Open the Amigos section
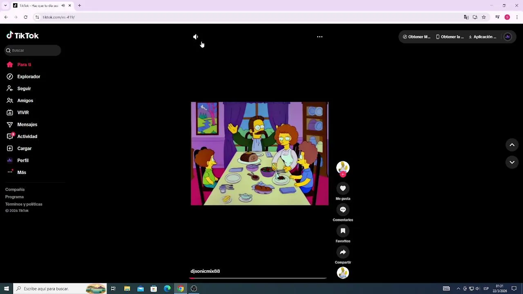523x294 pixels. [x=25, y=100]
